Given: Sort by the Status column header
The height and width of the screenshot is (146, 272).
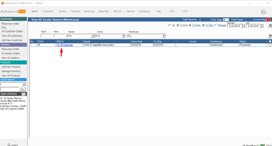Looking at the screenshot, I should coord(253,41).
